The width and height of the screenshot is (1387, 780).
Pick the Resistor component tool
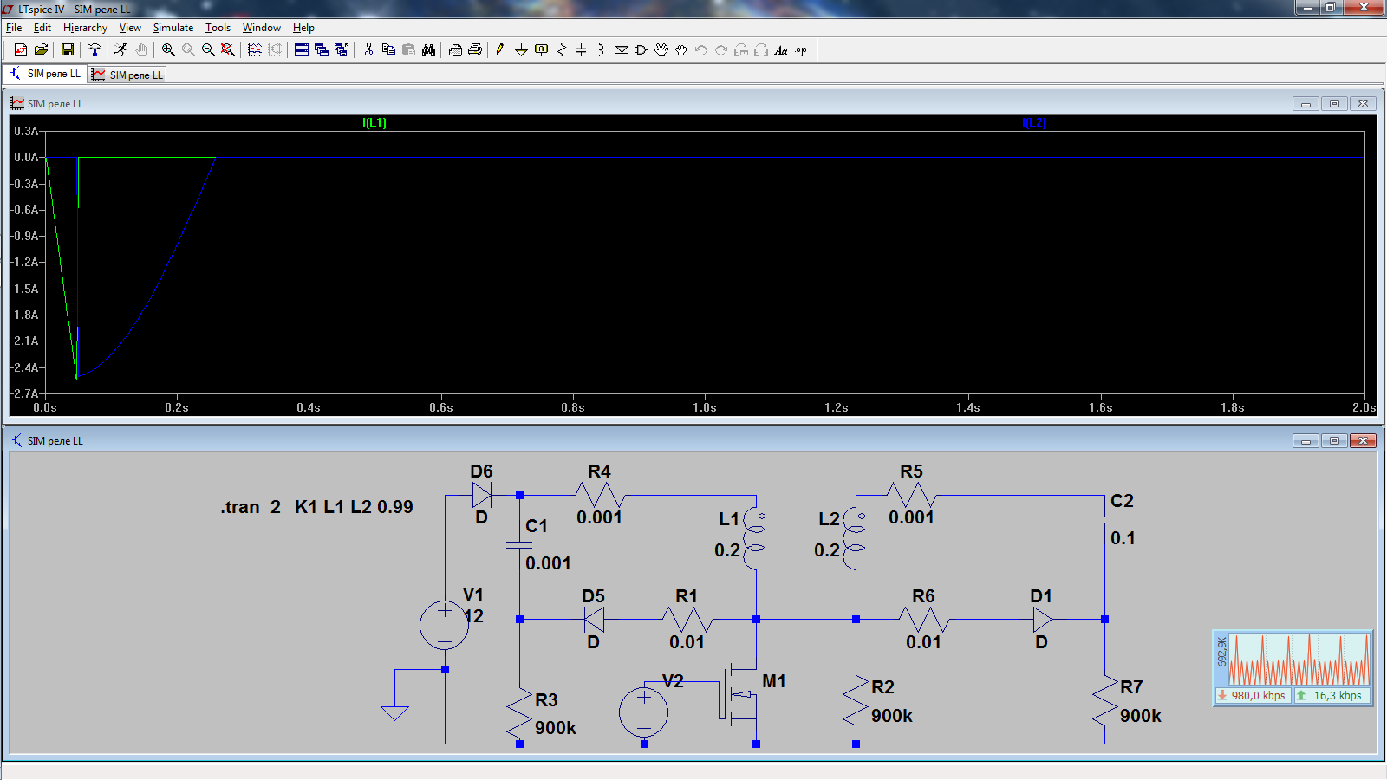[561, 50]
